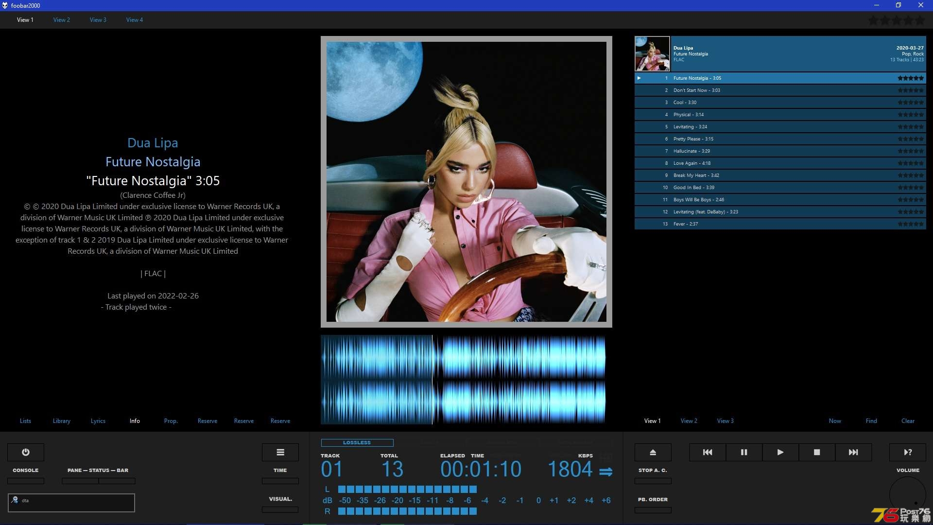The height and width of the screenshot is (525, 933).
Task: Click the star rating of Fever
Action: pyautogui.click(x=911, y=224)
